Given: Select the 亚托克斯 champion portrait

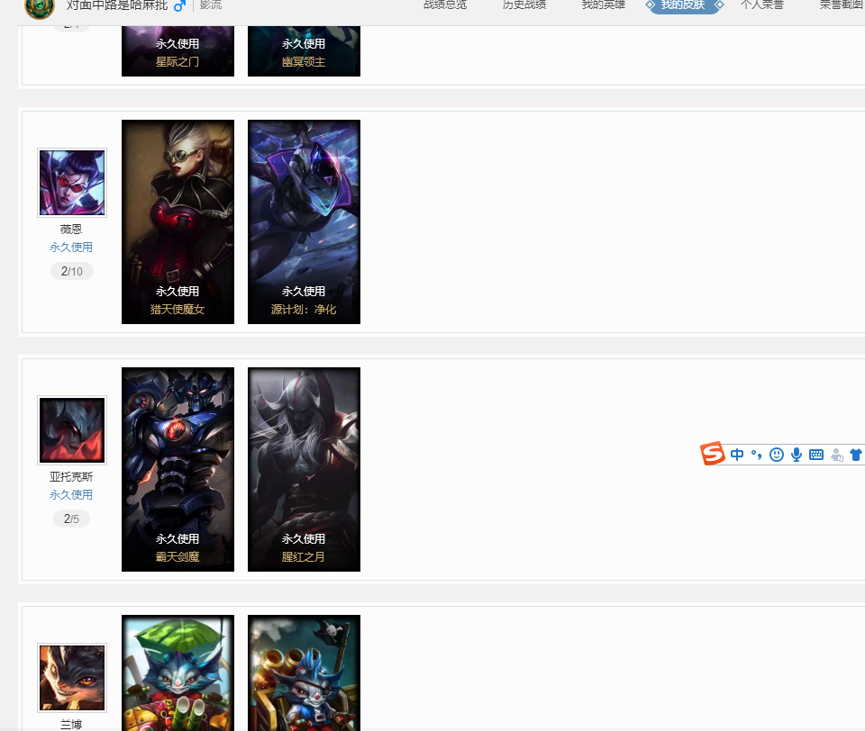Looking at the screenshot, I should click(x=72, y=430).
